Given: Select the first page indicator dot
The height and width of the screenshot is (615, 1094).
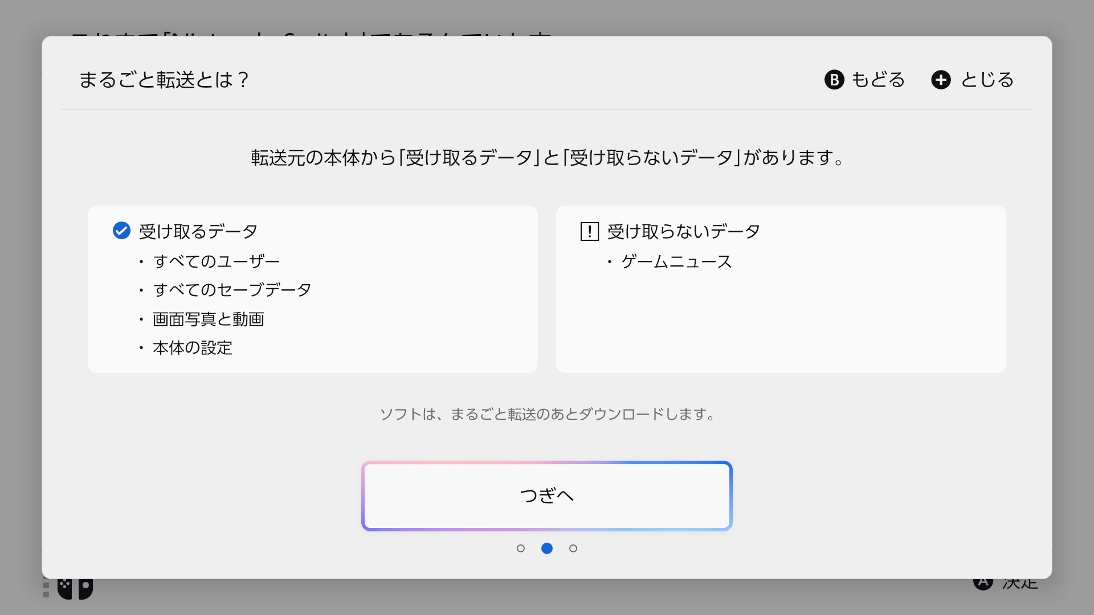Looking at the screenshot, I should coord(520,548).
